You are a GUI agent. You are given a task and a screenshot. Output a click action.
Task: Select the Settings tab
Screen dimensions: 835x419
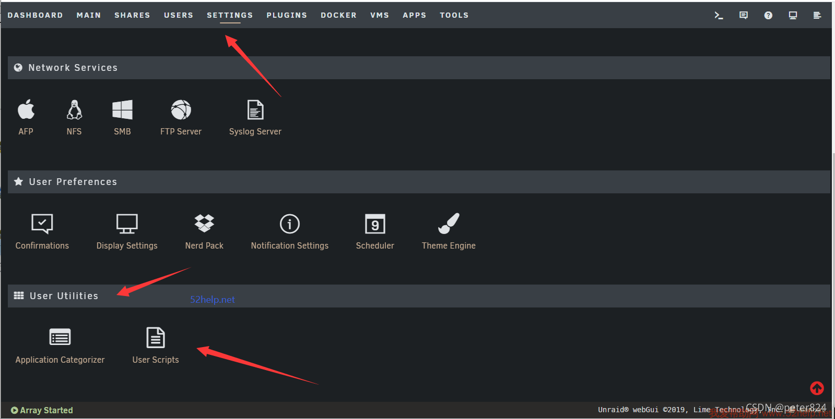(230, 15)
